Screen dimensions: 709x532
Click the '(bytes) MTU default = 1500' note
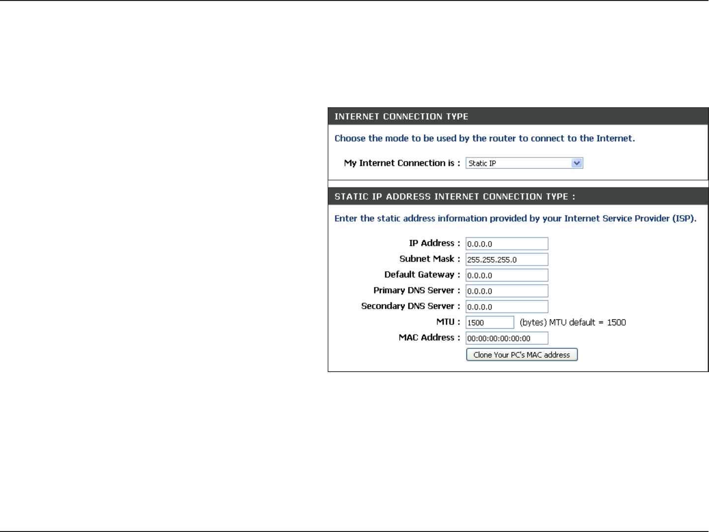[x=573, y=322]
